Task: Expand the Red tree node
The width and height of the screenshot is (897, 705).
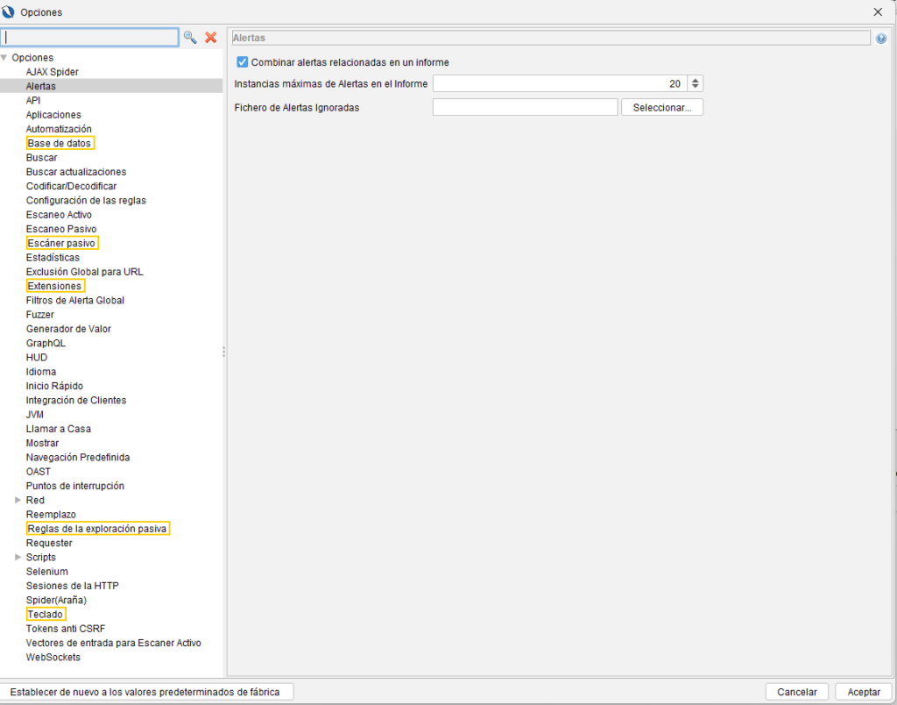Action: [x=18, y=501]
